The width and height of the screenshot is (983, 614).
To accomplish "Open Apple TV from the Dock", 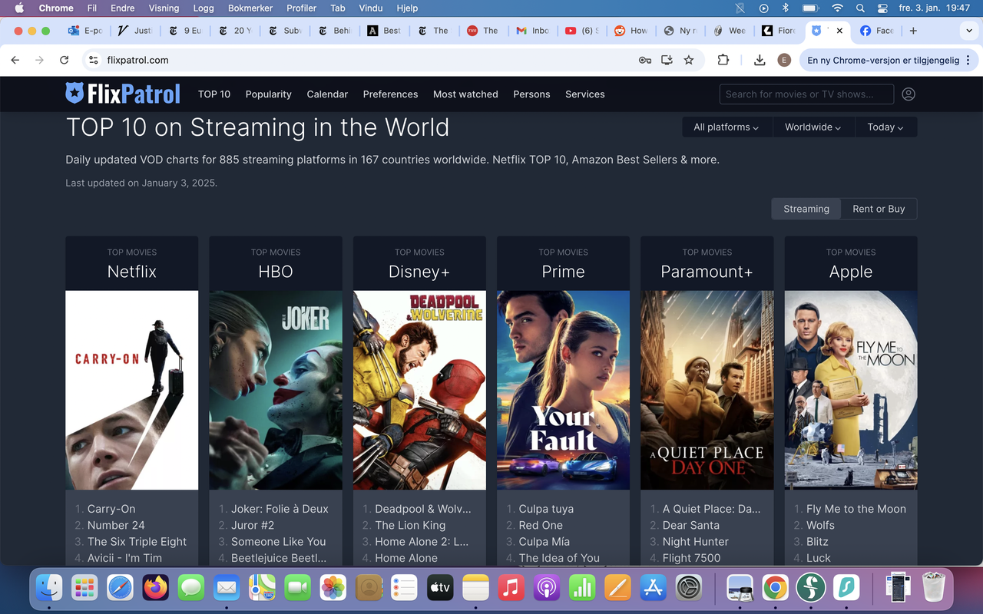I will (440, 588).
